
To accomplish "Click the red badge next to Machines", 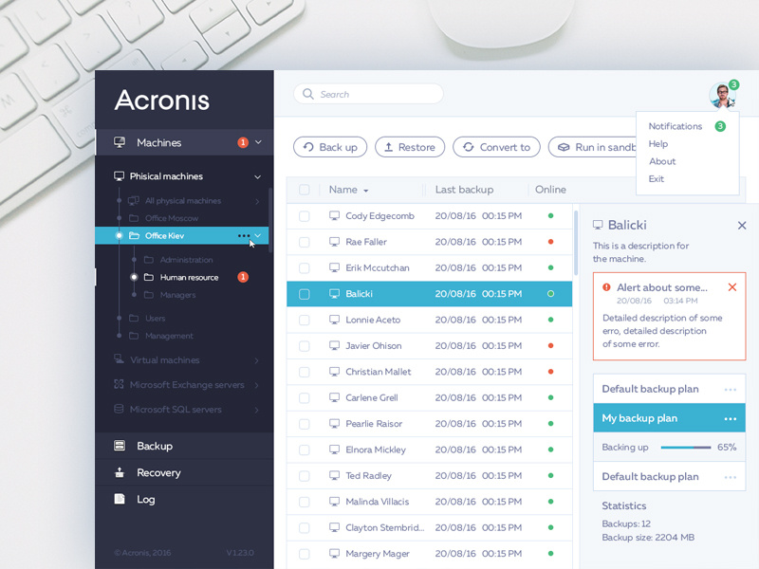I will (x=243, y=142).
